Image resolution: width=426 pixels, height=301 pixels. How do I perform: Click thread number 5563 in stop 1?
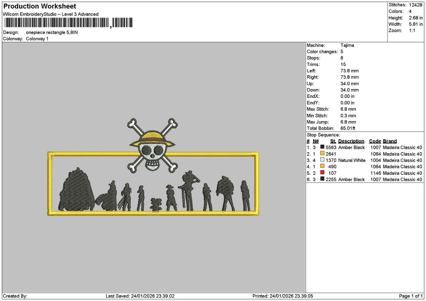pyautogui.click(x=331, y=147)
